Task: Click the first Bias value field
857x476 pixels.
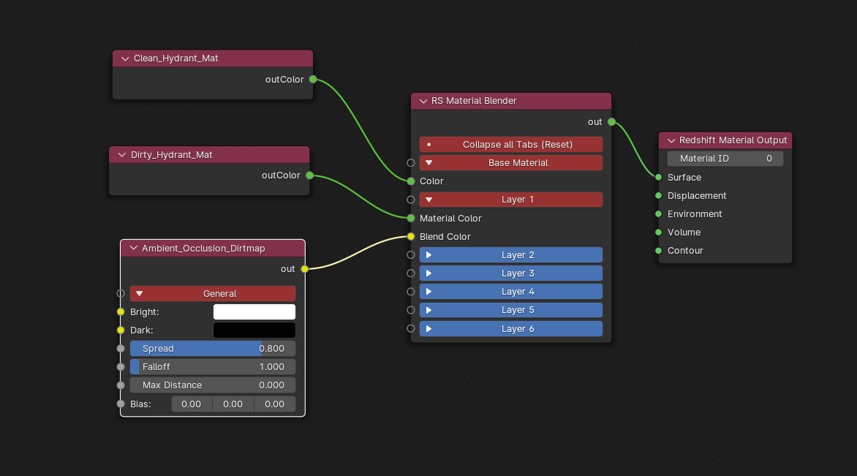Action: [192, 404]
